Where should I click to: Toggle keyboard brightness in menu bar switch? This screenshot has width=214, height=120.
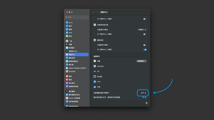coord(145,45)
